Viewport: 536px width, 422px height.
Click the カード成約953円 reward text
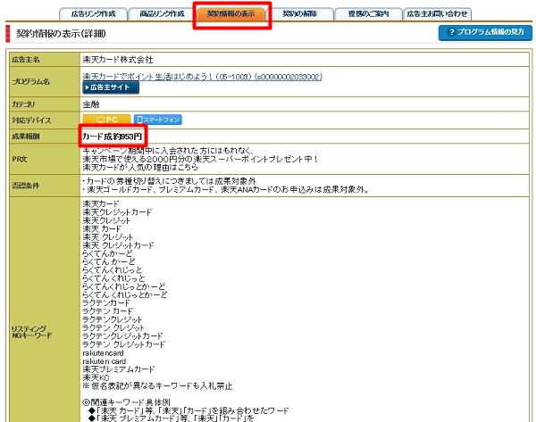[x=113, y=137]
